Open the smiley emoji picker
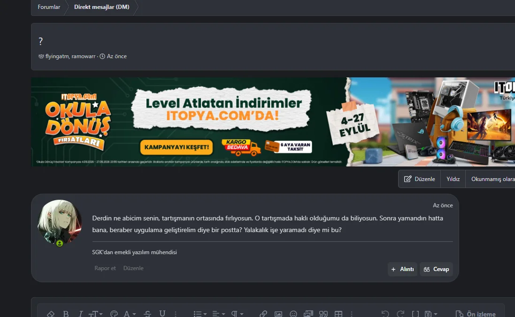This screenshot has width=515, height=317. point(293,314)
